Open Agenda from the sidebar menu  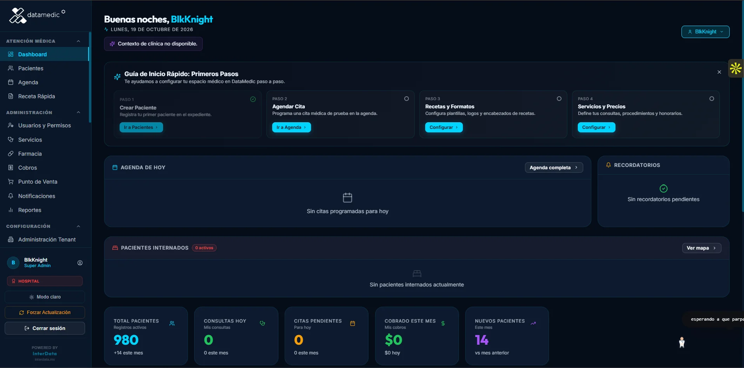click(x=44, y=82)
